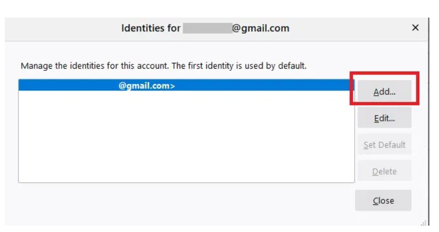Select the @gmail.com> identity row text

[147, 85]
